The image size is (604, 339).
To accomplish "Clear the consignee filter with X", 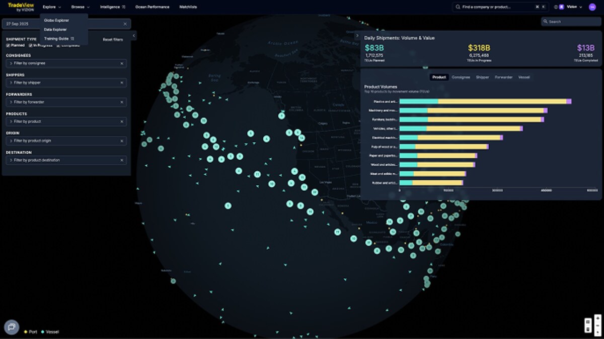I will coord(122,64).
